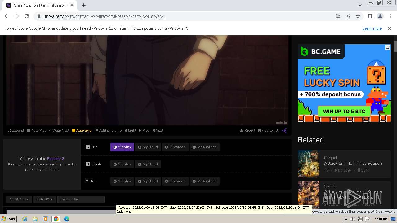
Task: Toggle the browser side panel
Action: click(370, 16)
